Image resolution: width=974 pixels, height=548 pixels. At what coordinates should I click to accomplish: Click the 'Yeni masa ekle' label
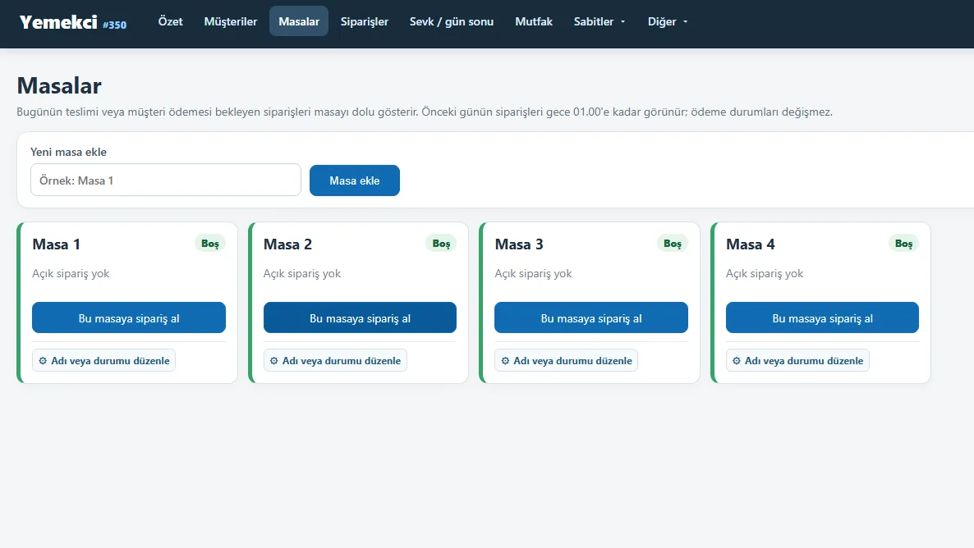click(68, 152)
